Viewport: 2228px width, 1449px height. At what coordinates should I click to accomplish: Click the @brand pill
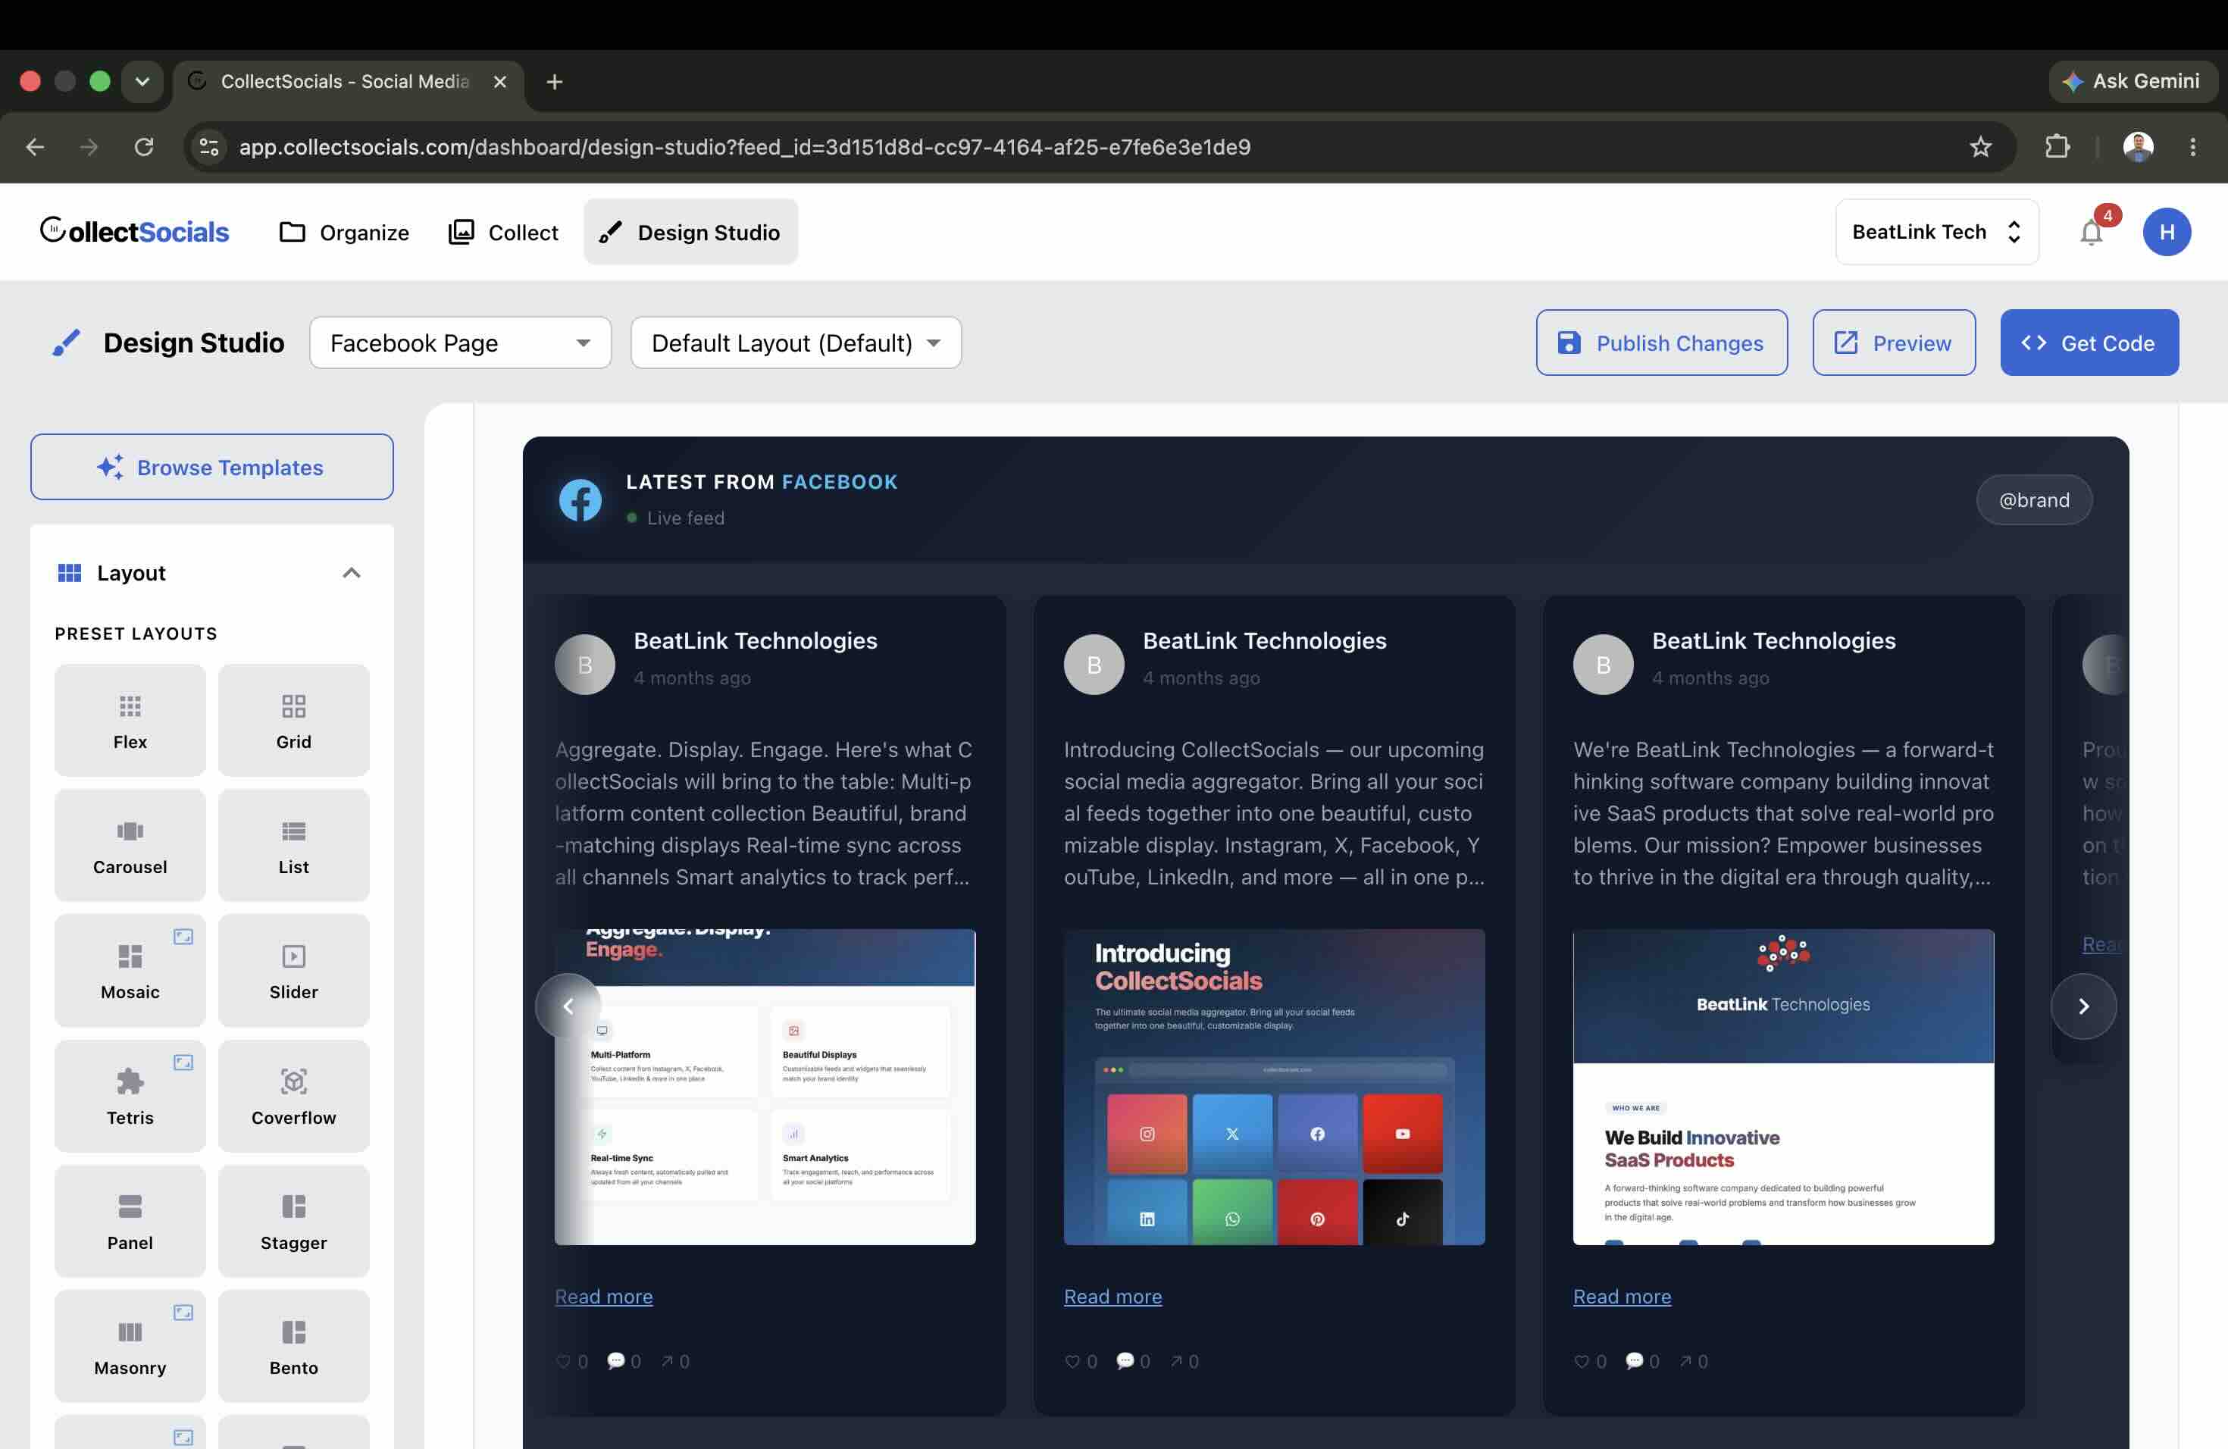[2034, 500]
